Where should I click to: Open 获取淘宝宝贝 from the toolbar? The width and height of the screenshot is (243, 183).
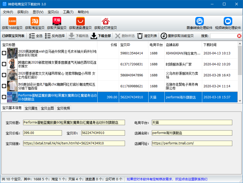[35, 23]
